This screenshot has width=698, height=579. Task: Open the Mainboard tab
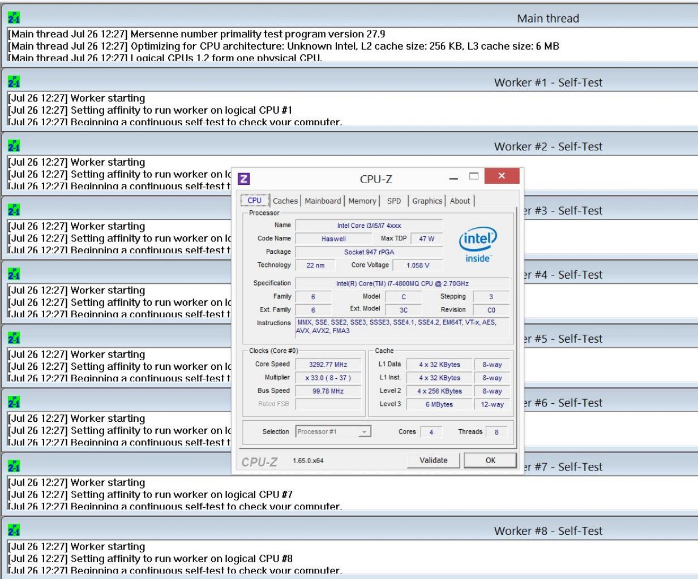(323, 201)
